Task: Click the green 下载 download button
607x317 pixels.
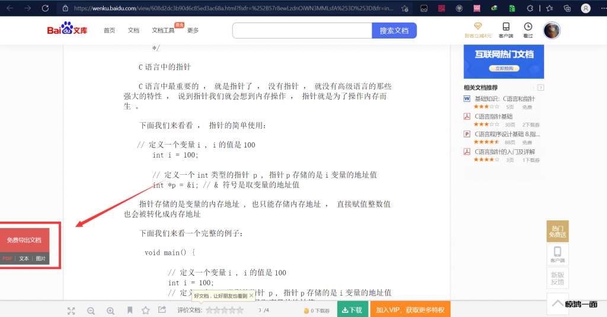Action: tap(352, 310)
